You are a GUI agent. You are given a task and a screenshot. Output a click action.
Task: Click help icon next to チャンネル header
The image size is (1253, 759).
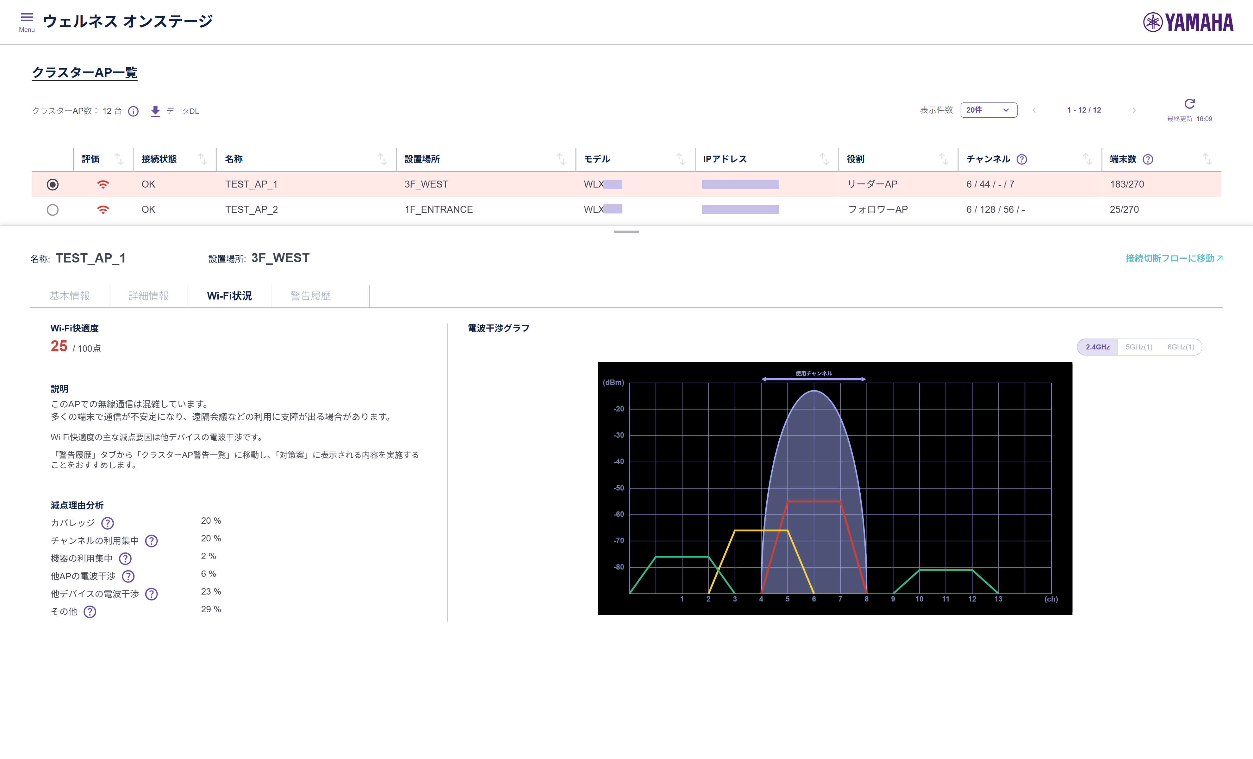pyautogui.click(x=1022, y=159)
